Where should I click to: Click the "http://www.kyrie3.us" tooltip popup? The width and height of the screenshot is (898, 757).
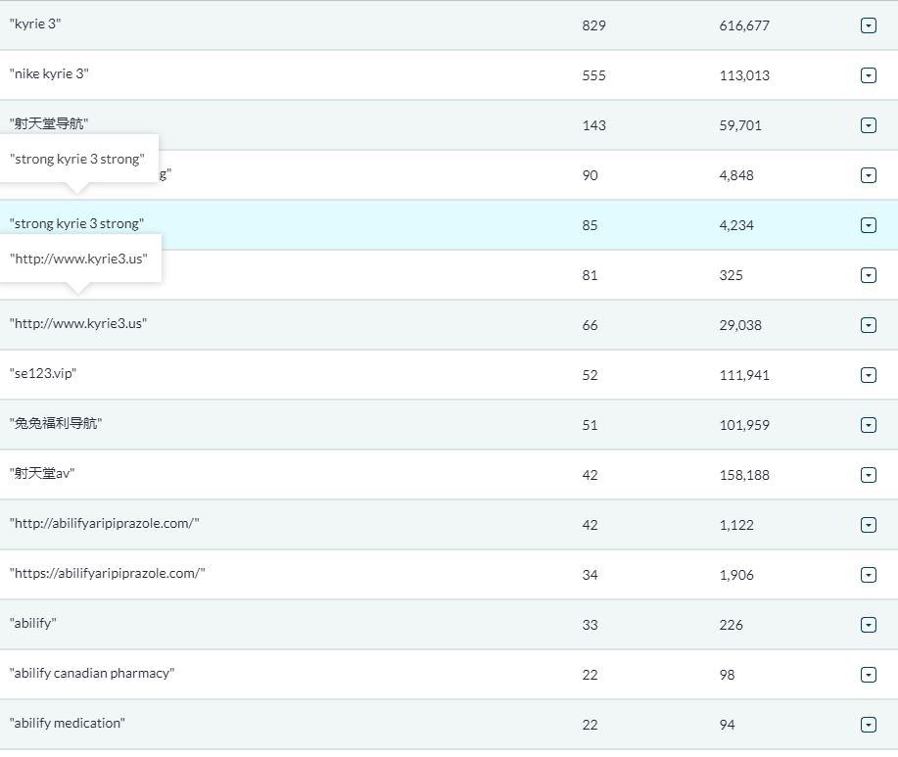point(79,259)
